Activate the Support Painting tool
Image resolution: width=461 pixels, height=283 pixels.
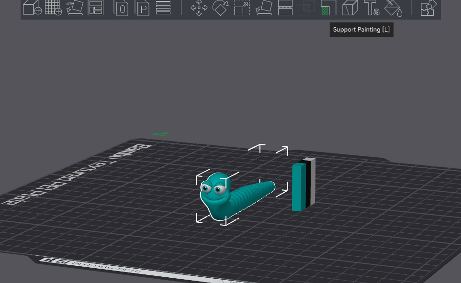tap(328, 8)
